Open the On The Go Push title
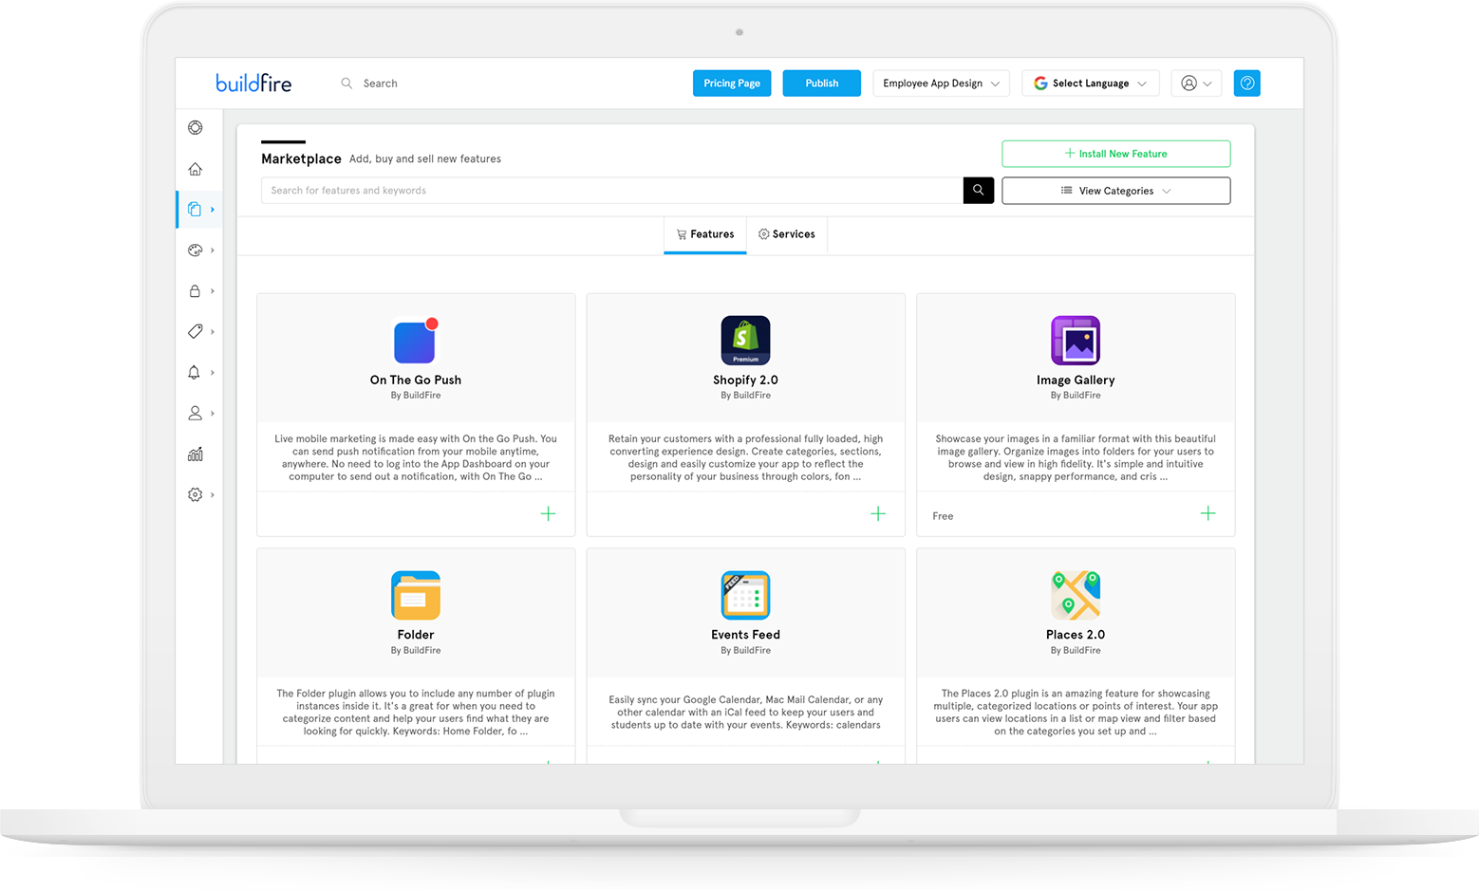 click(416, 380)
